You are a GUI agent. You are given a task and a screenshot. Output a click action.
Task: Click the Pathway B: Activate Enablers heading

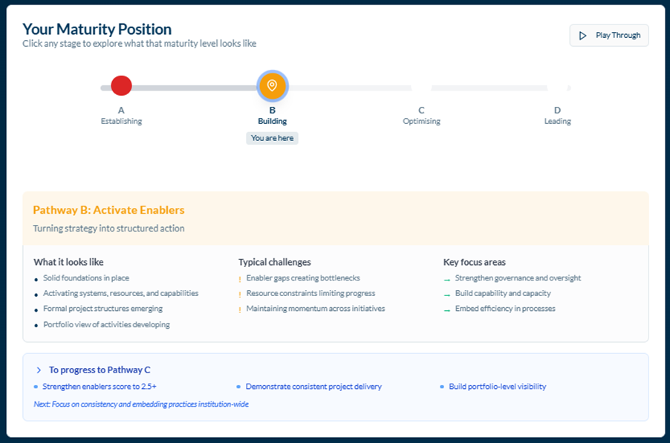108,210
